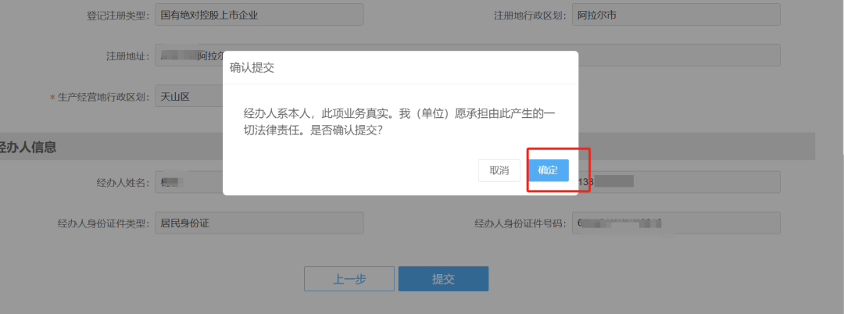Click the 注册地行政区划 label

click(530, 15)
